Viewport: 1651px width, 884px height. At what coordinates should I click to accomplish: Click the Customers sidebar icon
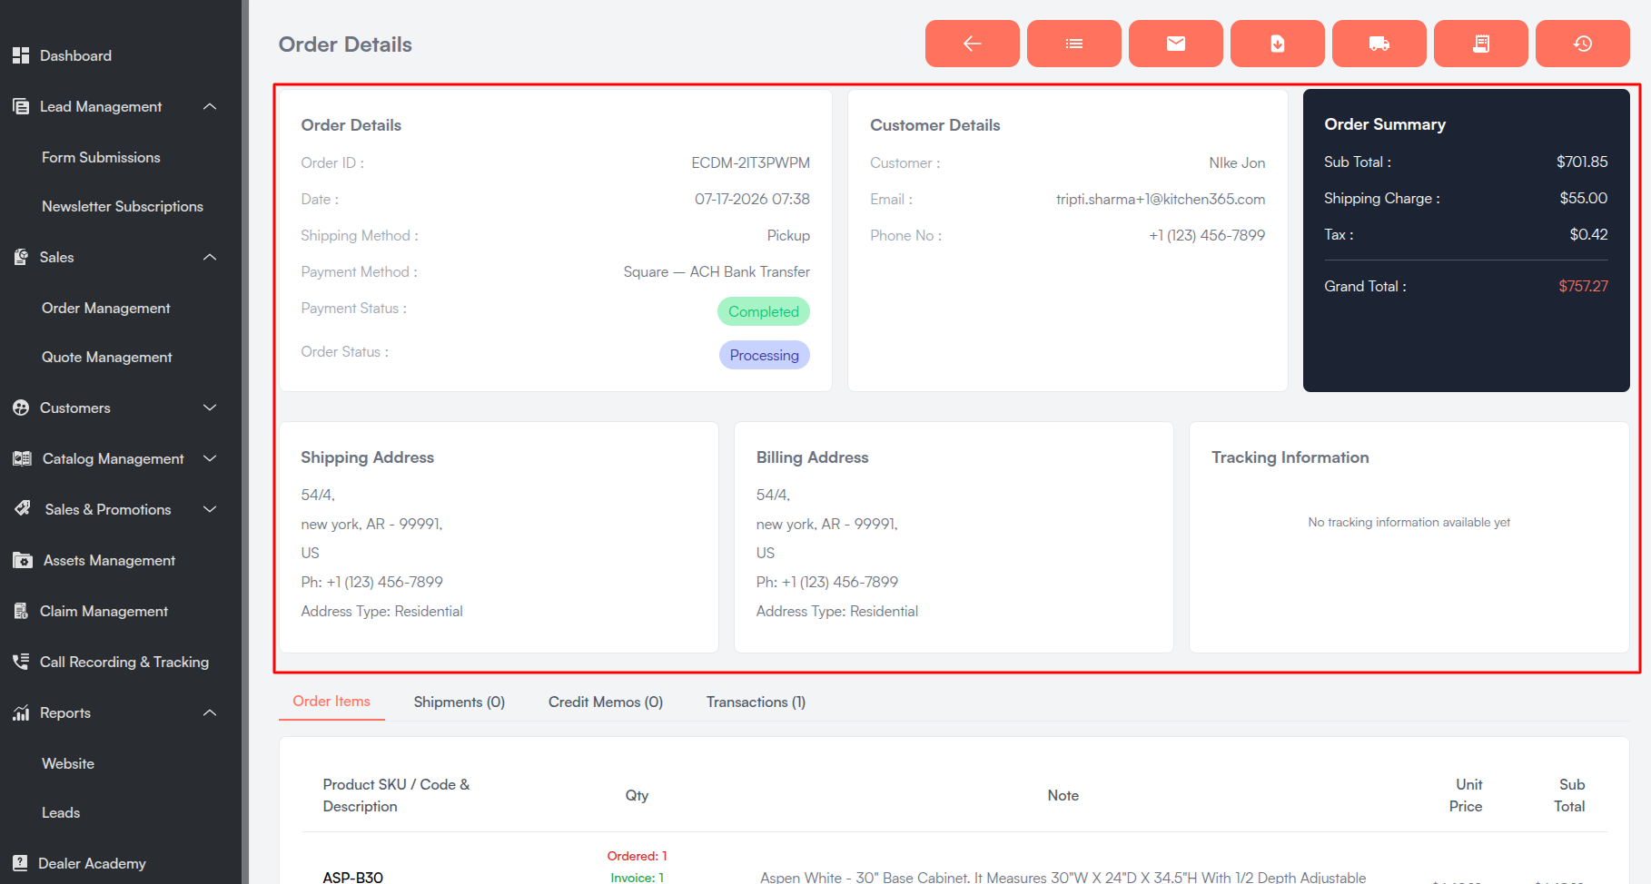pyautogui.click(x=21, y=408)
